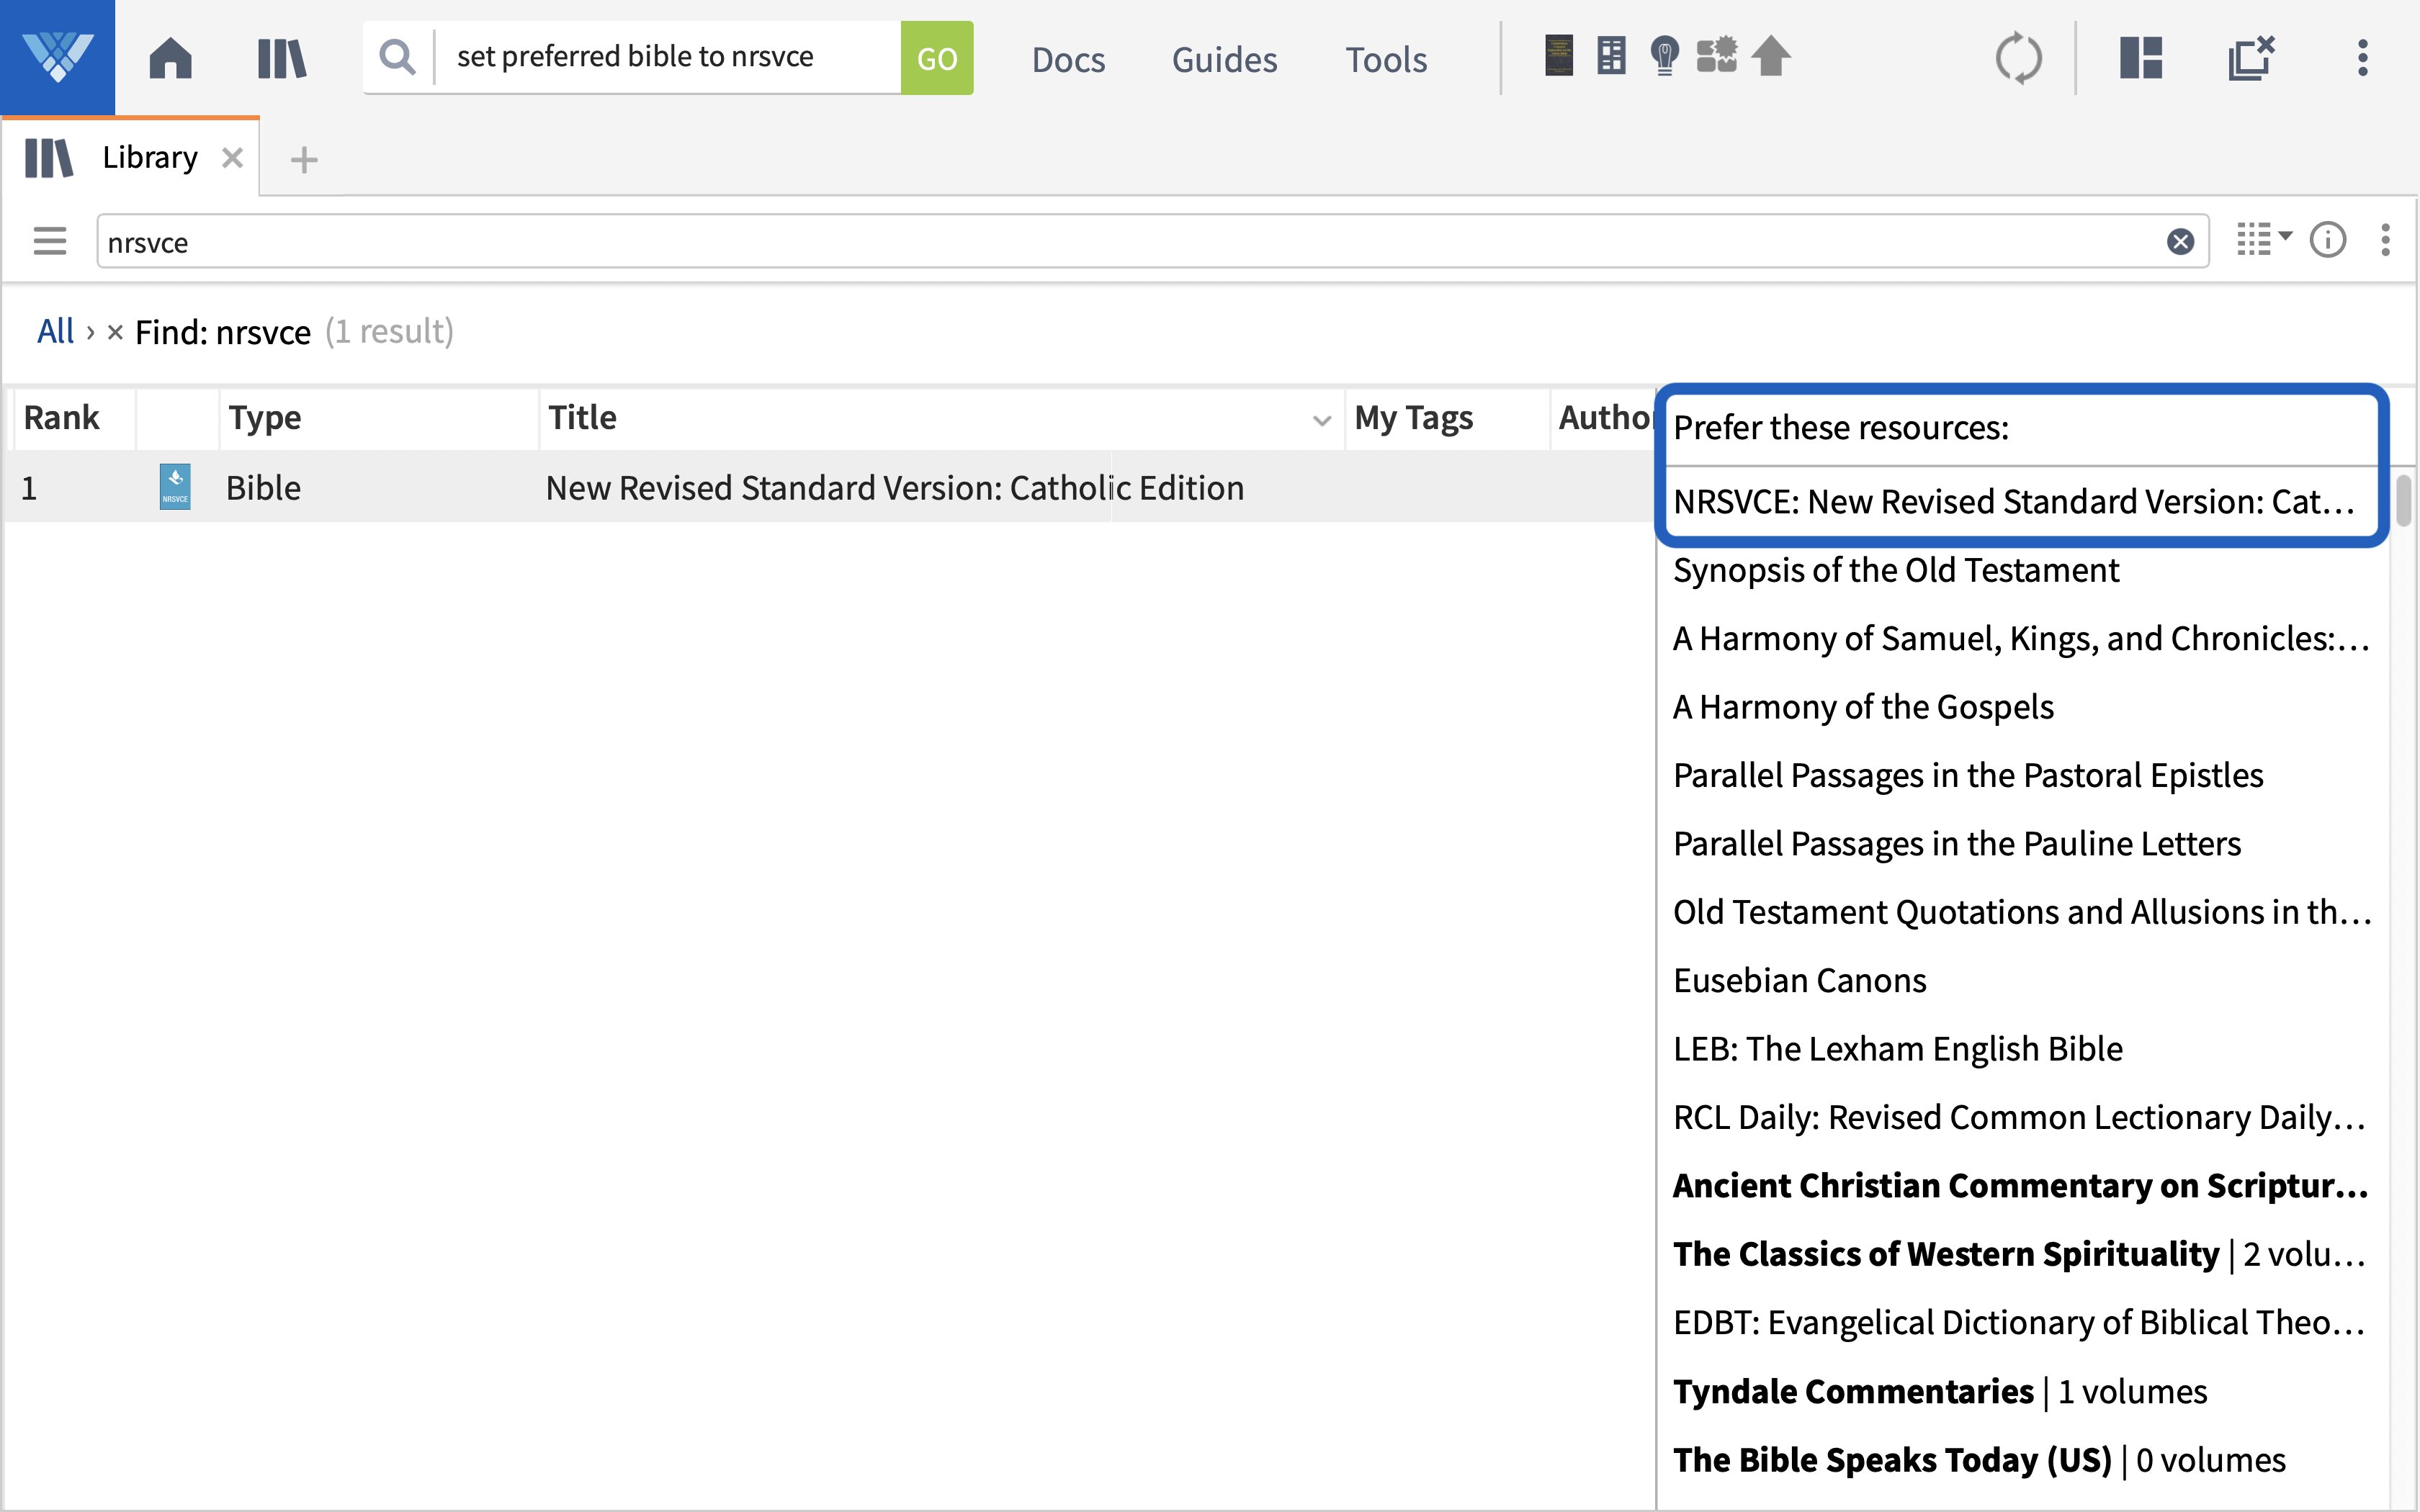This screenshot has width=2420, height=1512.
Task: Select RCL Daily: Revised Common Lectionary entry
Action: coord(2019,1117)
